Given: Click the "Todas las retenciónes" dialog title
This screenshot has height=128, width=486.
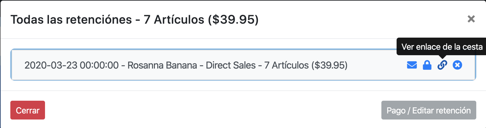Looking at the screenshot, I should point(71,20).
